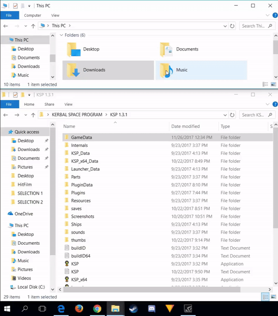Open Chrome from the taskbar
Viewport: 278px width, 316px height.
pyautogui.click(x=97, y=309)
